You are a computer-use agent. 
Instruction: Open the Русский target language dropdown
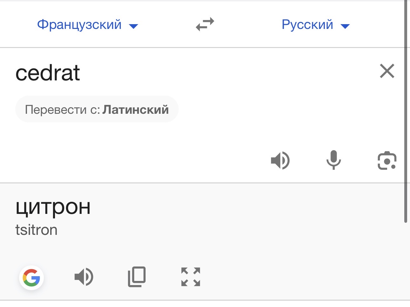point(316,24)
